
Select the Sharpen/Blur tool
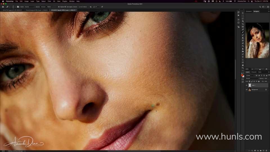[x=243, y=49]
